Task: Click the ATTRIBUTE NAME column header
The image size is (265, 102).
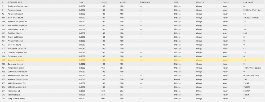Action: (x=15, y=2)
